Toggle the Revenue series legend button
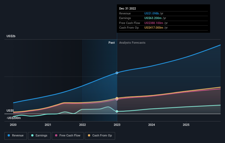The height and width of the screenshot is (143, 225). tap(16, 136)
